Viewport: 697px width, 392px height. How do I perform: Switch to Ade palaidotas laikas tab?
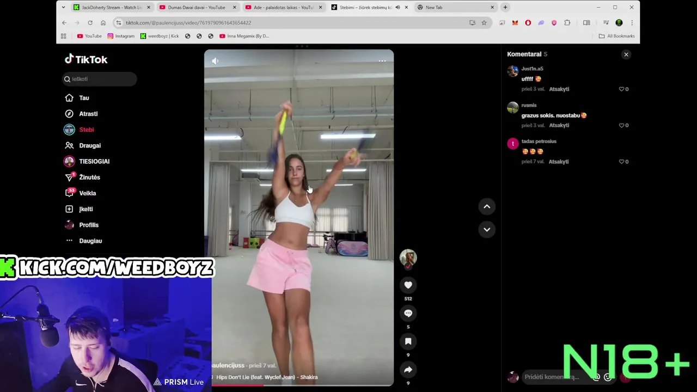click(283, 8)
